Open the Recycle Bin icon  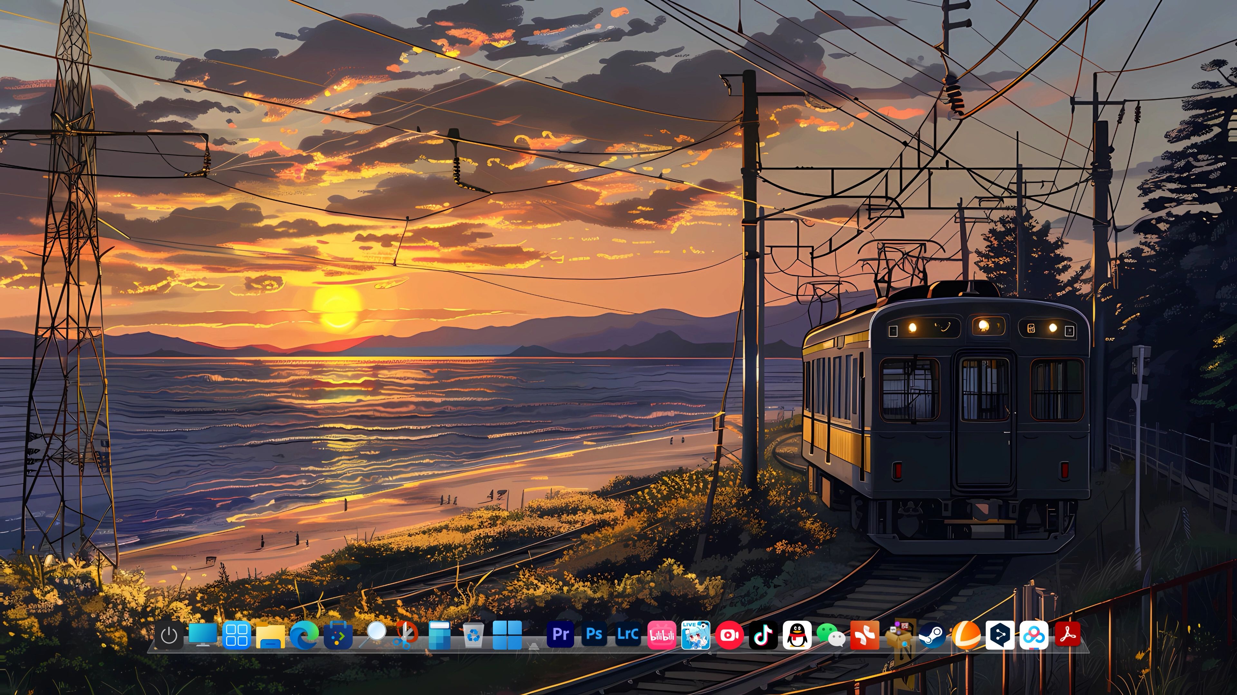point(474,635)
